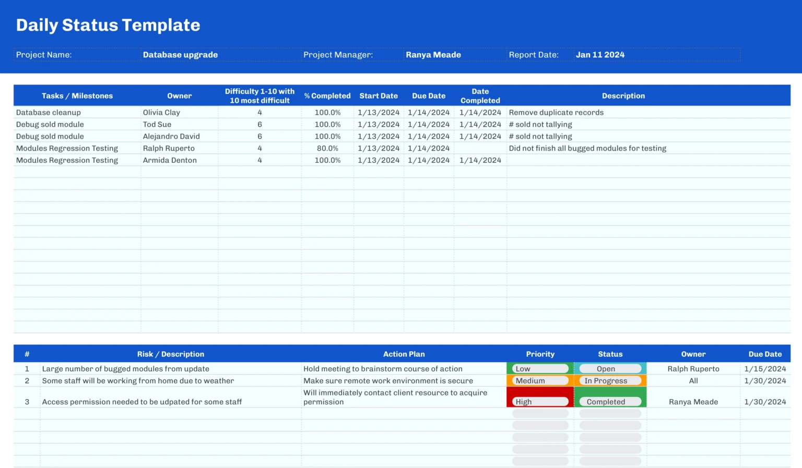Select the Remove duplicate records description cell

(x=556, y=112)
